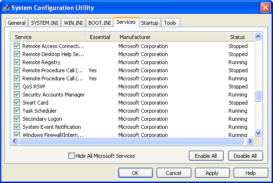Select the Services tab

click(x=126, y=22)
